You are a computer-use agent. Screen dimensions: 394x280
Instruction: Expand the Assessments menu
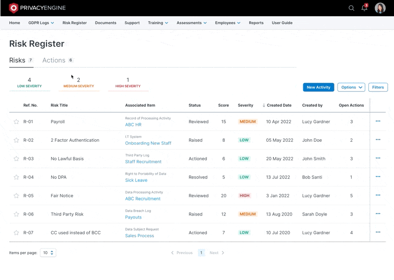click(192, 23)
